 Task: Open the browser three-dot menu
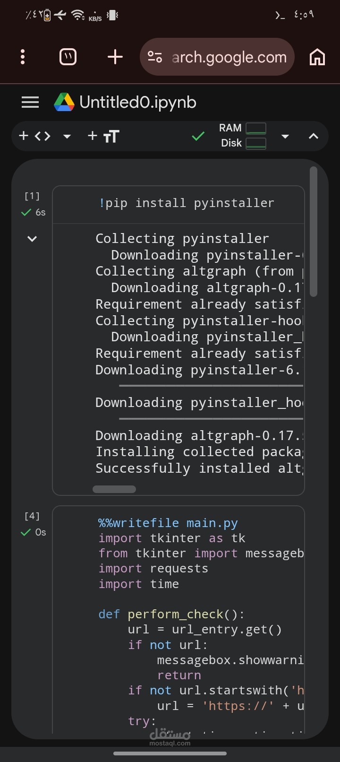(x=23, y=57)
